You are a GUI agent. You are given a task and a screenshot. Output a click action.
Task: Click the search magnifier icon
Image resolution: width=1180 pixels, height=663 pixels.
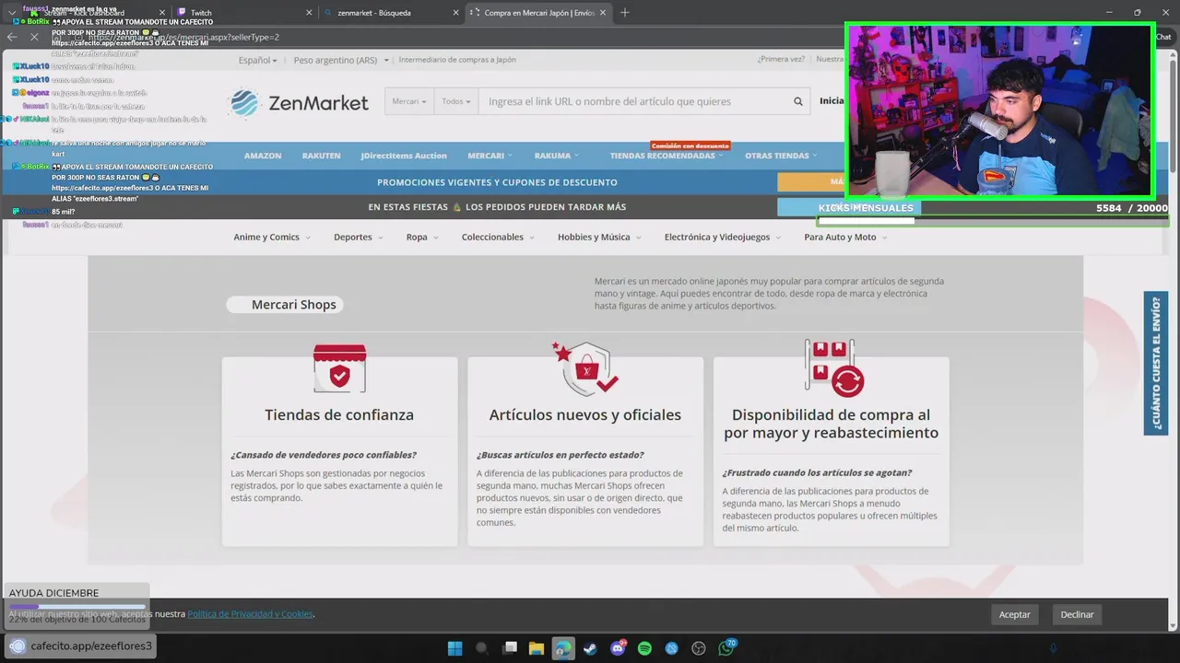(x=798, y=101)
